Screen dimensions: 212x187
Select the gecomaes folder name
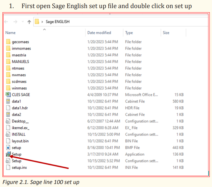(x=20, y=42)
